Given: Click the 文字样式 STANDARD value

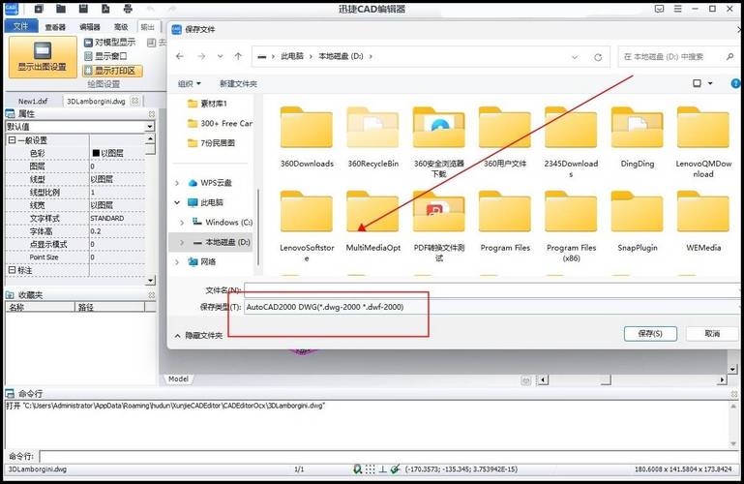Looking at the screenshot, I should (x=116, y=218).
